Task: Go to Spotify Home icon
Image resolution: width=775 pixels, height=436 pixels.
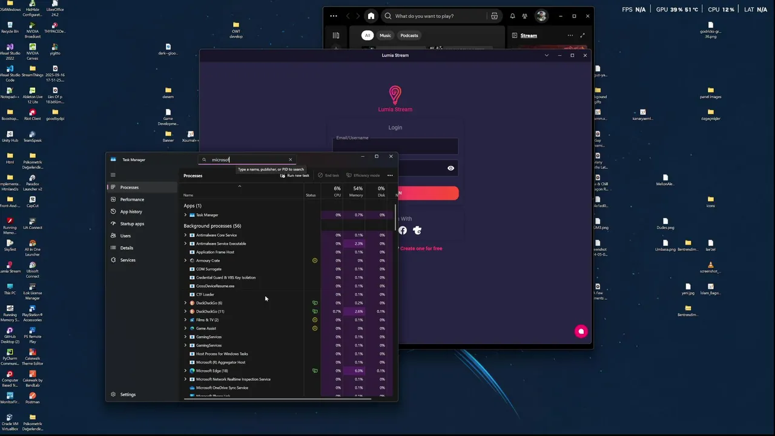Action: coord(371,16)
